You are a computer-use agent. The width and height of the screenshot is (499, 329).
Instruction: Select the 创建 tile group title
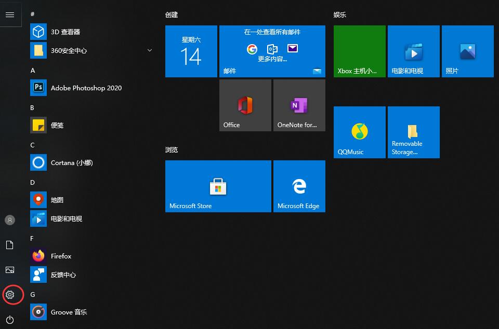[172, 15]
